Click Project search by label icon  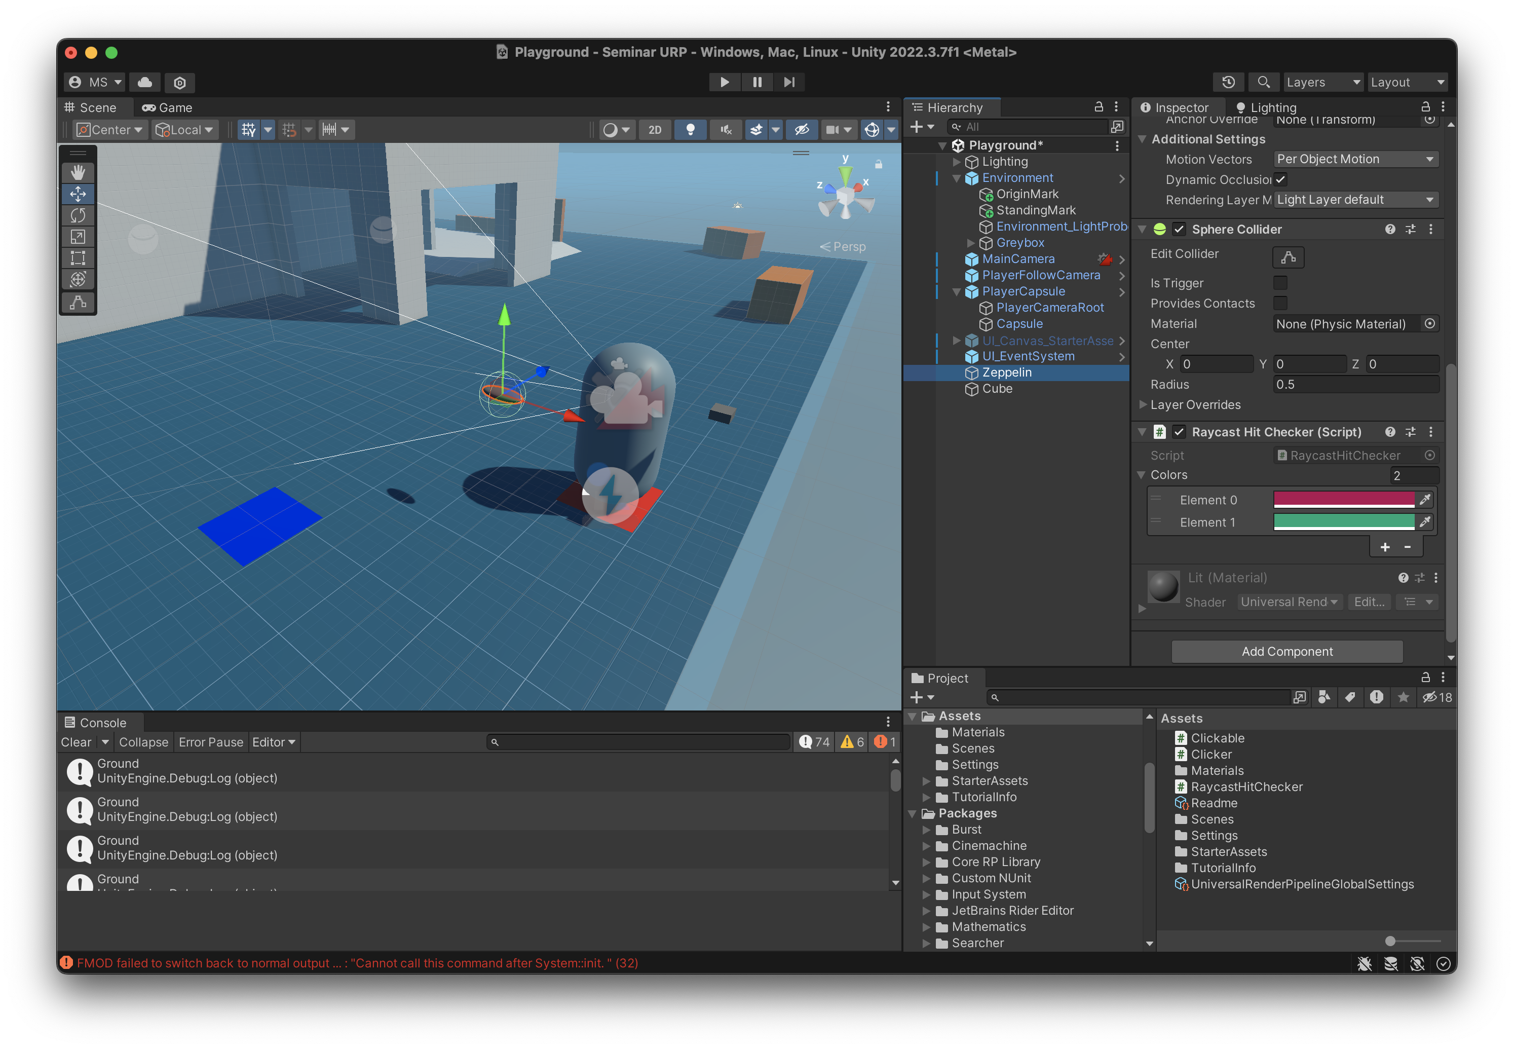click(1350, 697)
